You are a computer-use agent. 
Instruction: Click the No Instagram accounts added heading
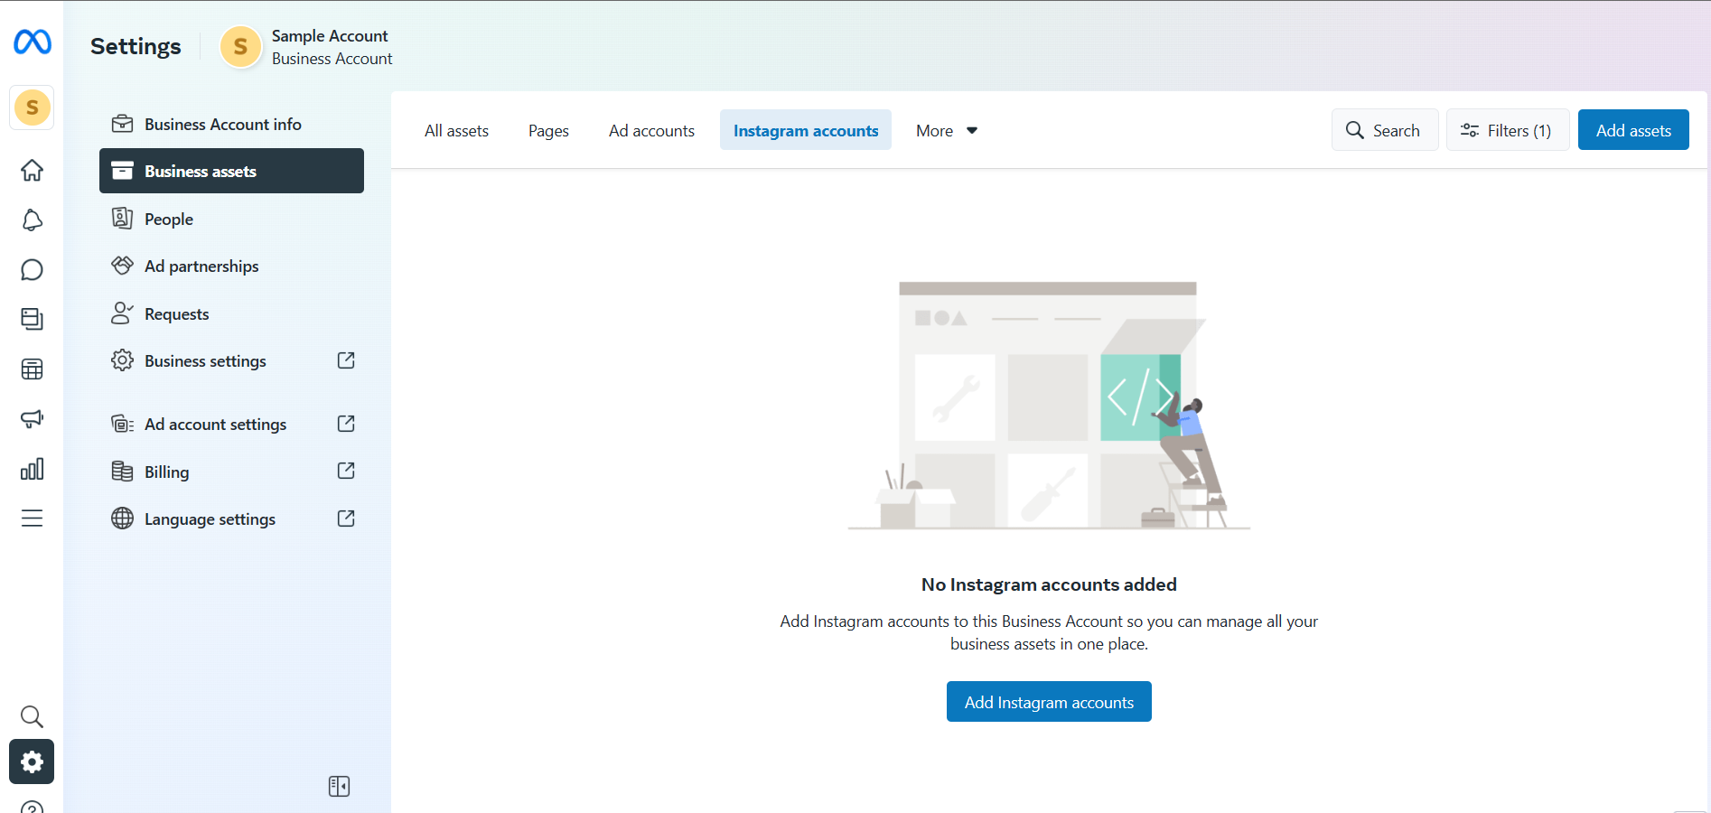tap(1049, 584)
